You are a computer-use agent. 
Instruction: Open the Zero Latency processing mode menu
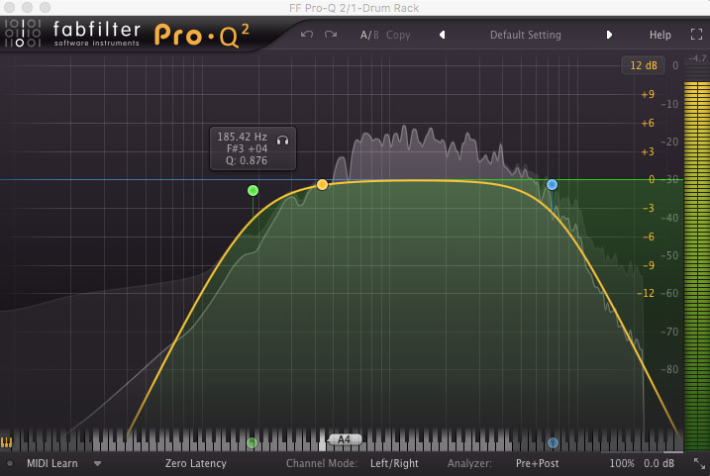coord(196,463)
